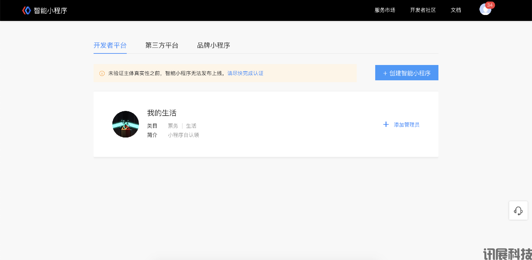Image resolution: width=532 pixels, height=260 pixels.
Task: Click the 智能小程序 title text in header
Action: point(50,11)
